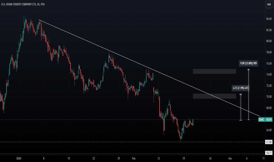The width and height of the screenshot is (274, 162).
Task: Click the 68.00 price axis label
Action: pyautogui.click(x=269, y=108)
